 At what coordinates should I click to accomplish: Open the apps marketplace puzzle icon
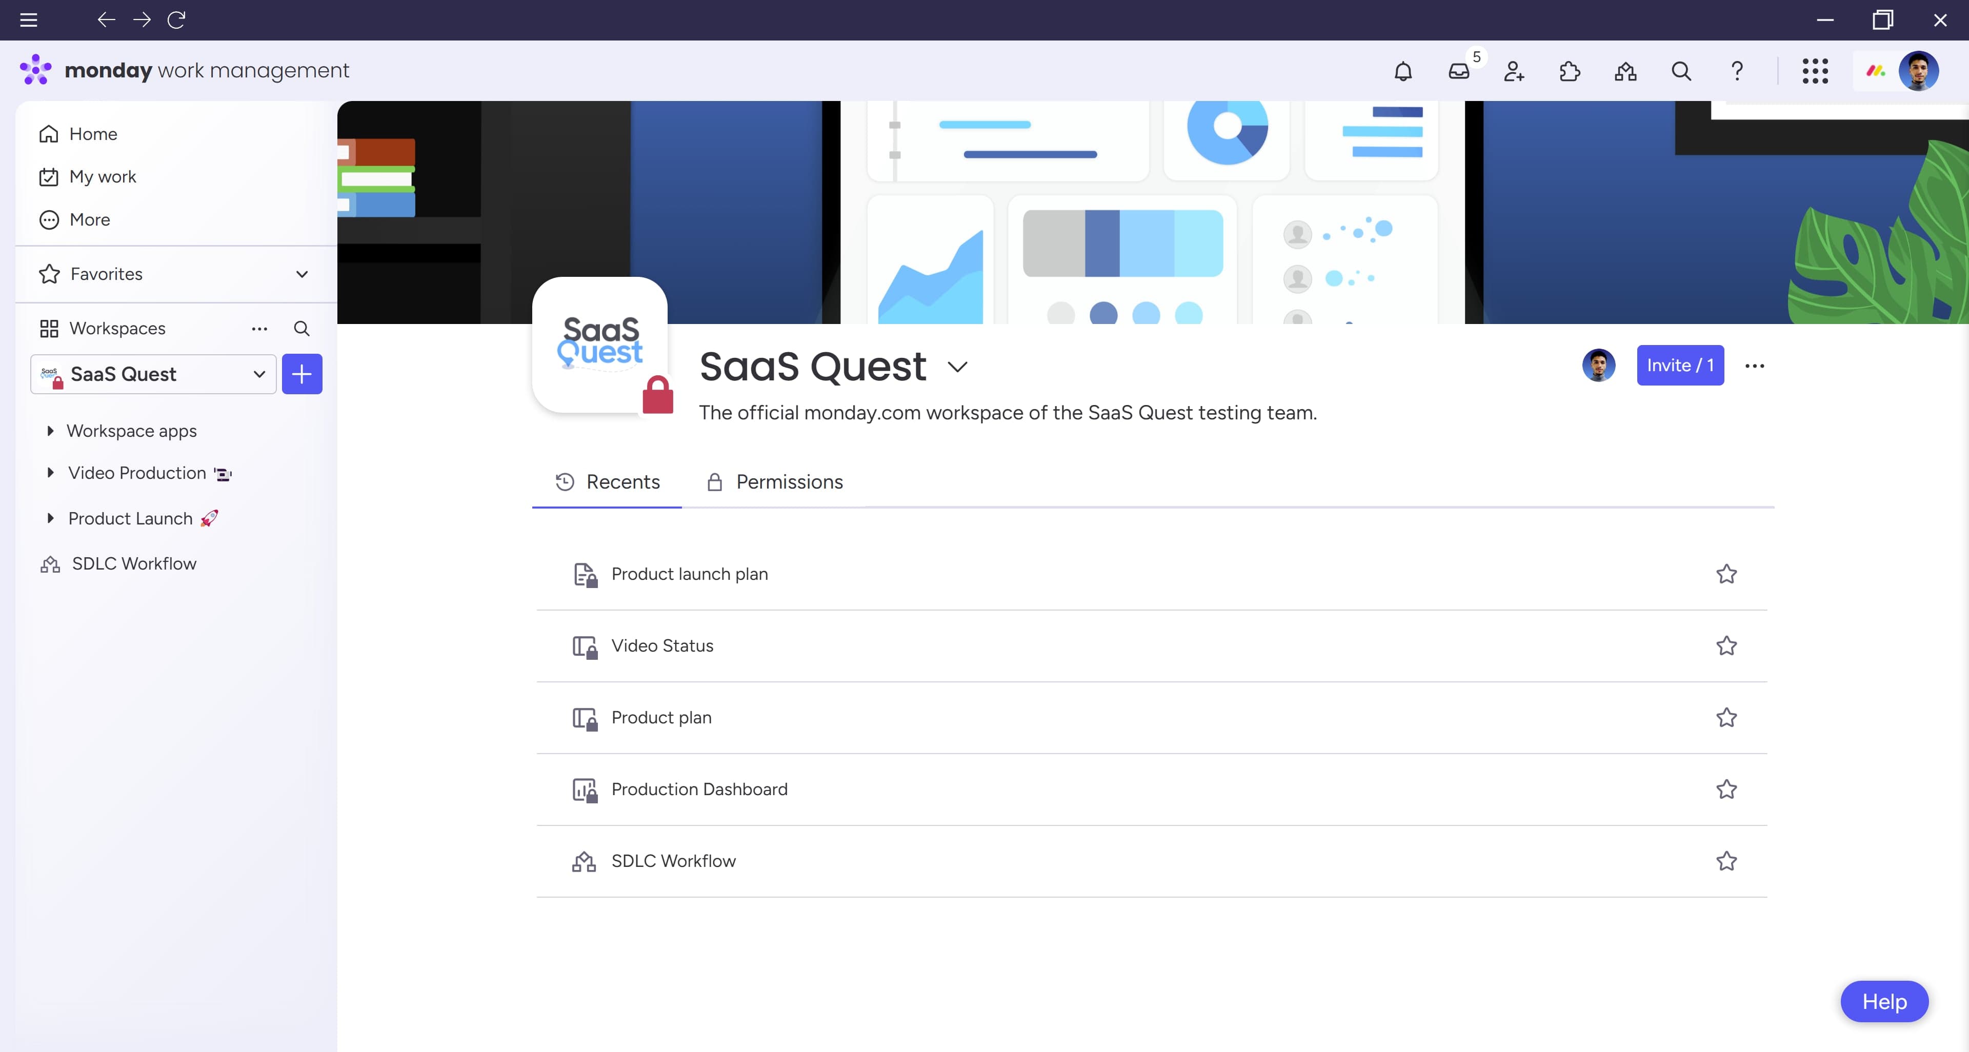click(1569, 71)
